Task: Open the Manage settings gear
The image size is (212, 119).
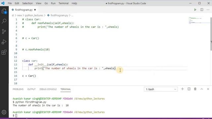Action: (4, 112)
